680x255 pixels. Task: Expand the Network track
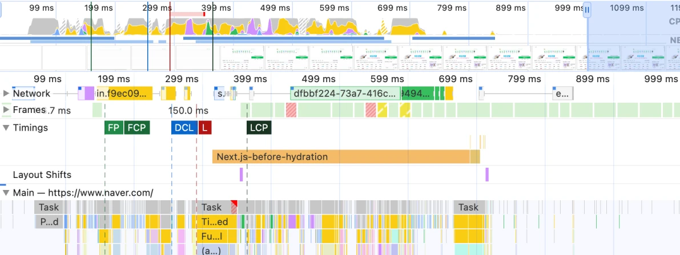(6, 94)
